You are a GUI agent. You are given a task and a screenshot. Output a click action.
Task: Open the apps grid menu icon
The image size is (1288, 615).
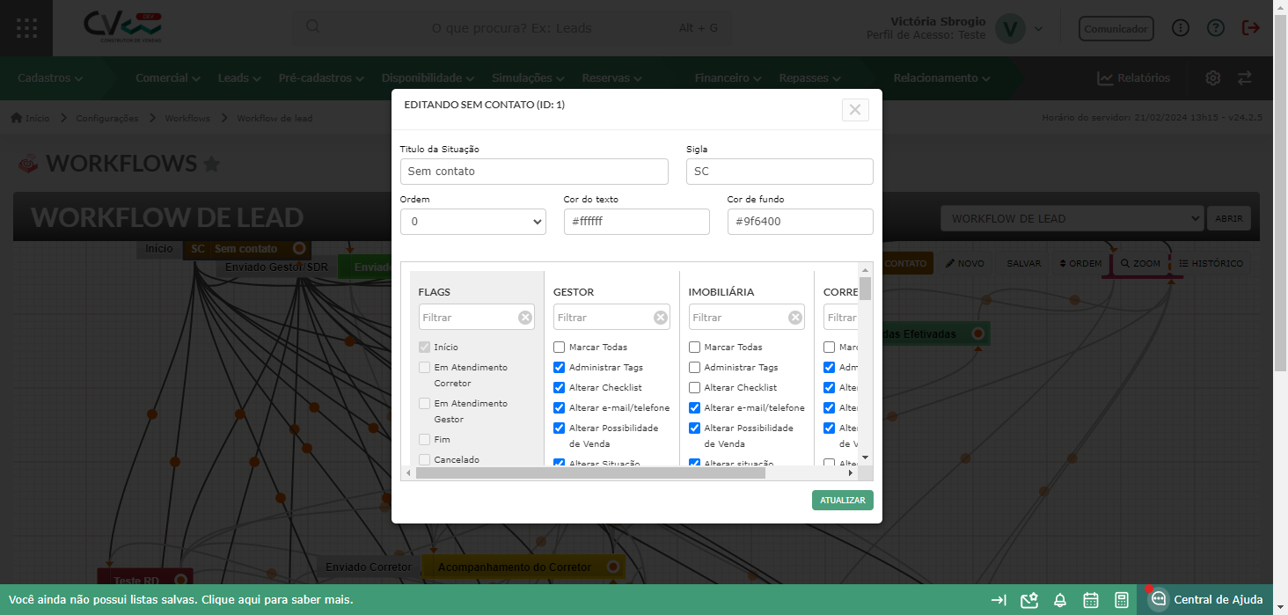[26, 28]
